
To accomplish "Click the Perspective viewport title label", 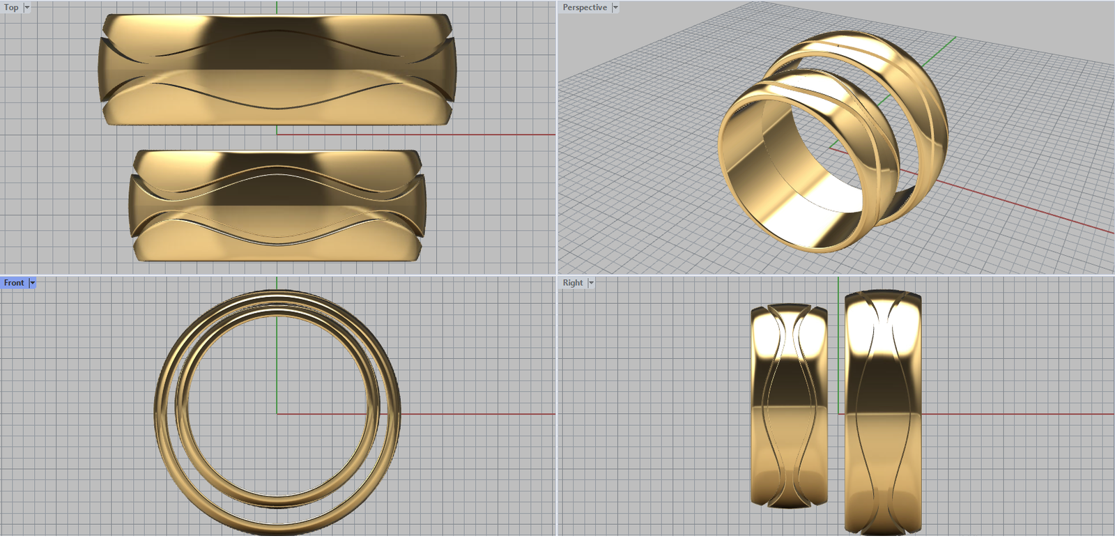I will pos(584,8).
